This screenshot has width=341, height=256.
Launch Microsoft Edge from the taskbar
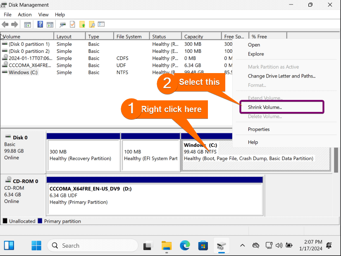185,246
